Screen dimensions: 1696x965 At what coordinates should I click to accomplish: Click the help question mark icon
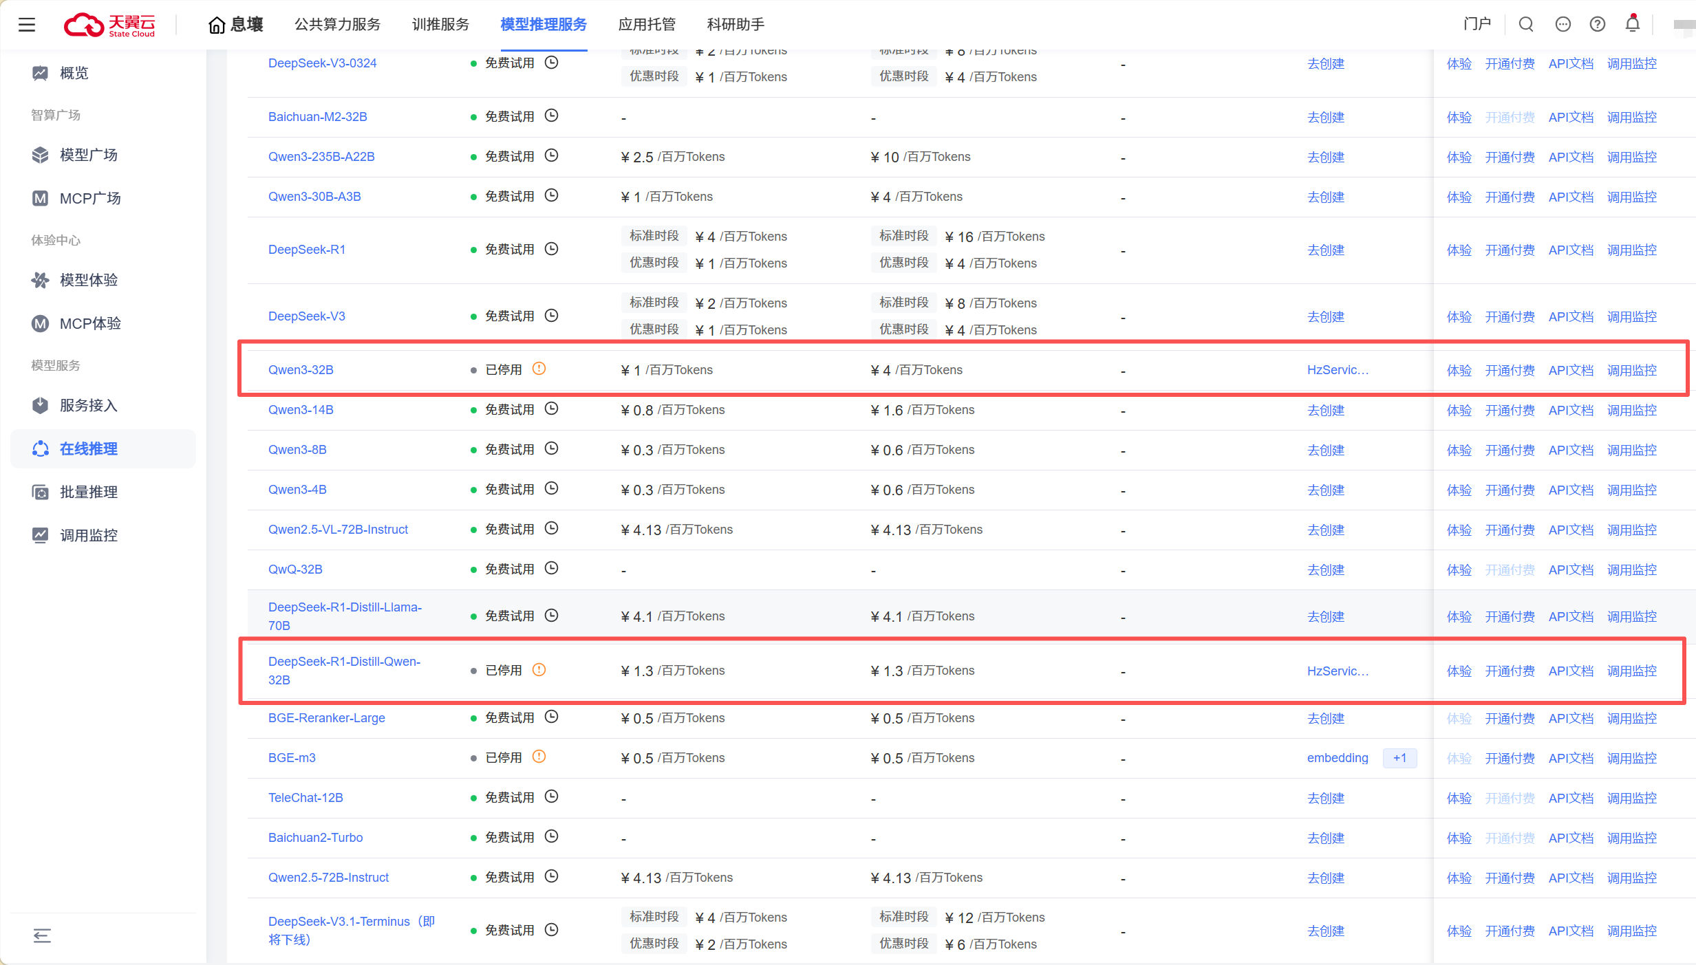click(1597, 25)
